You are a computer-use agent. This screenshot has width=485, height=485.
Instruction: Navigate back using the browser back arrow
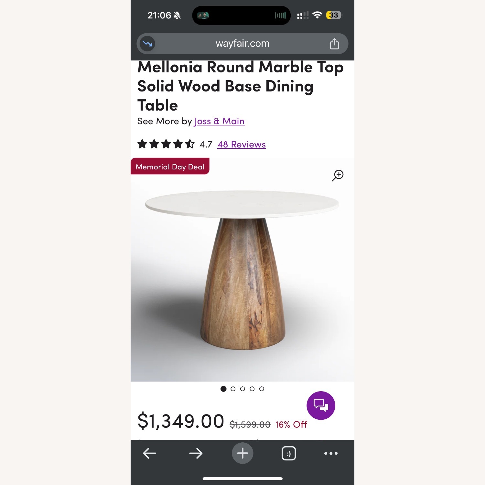(x=150, y=453)
